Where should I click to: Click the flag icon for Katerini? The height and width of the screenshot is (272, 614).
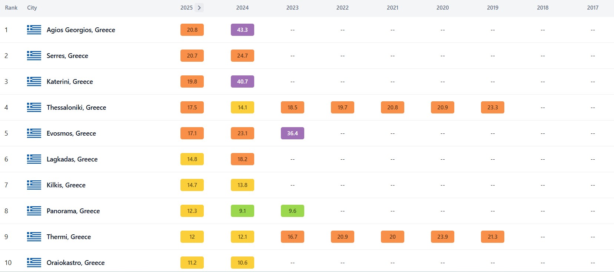point(34,82)
